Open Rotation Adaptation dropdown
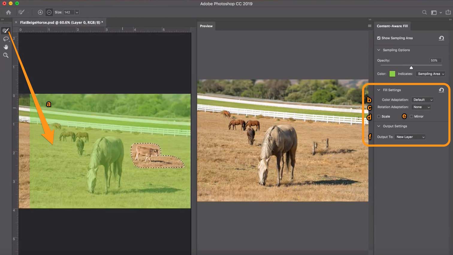Image resolution: width=453 pixels, height=255 pixels. point(421,107)
